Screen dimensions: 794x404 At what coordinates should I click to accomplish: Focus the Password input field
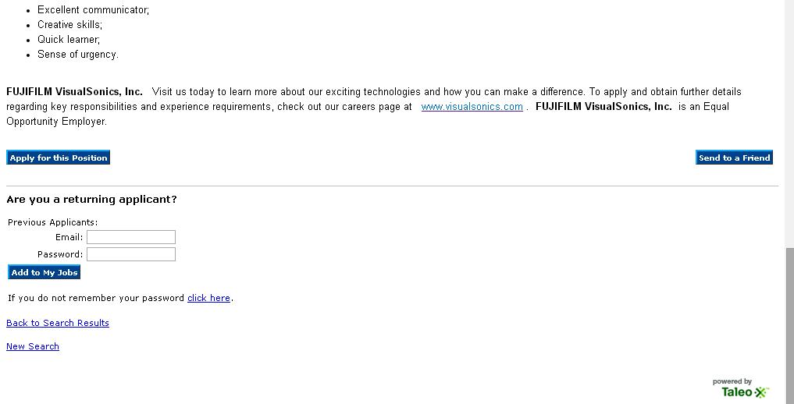click(x=130, y=254)
